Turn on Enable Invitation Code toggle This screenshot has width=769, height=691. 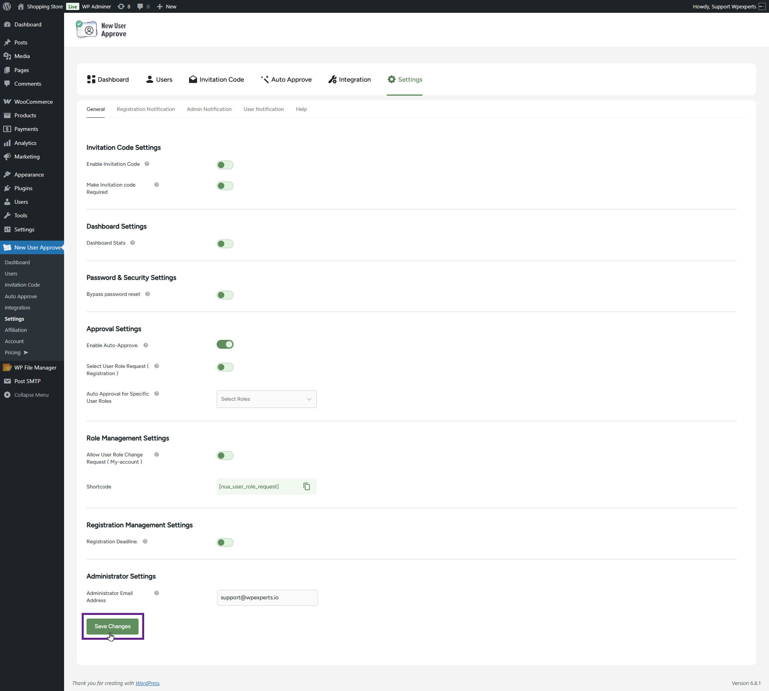tap(225, 165)
